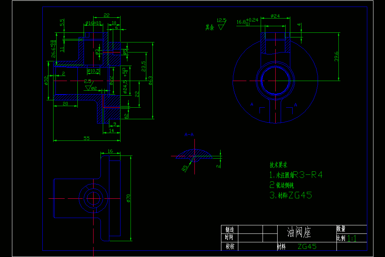Viewport: 385px width, 257px height.
Task: Click the ø24 dimension on right view
Action: point(275,16)
